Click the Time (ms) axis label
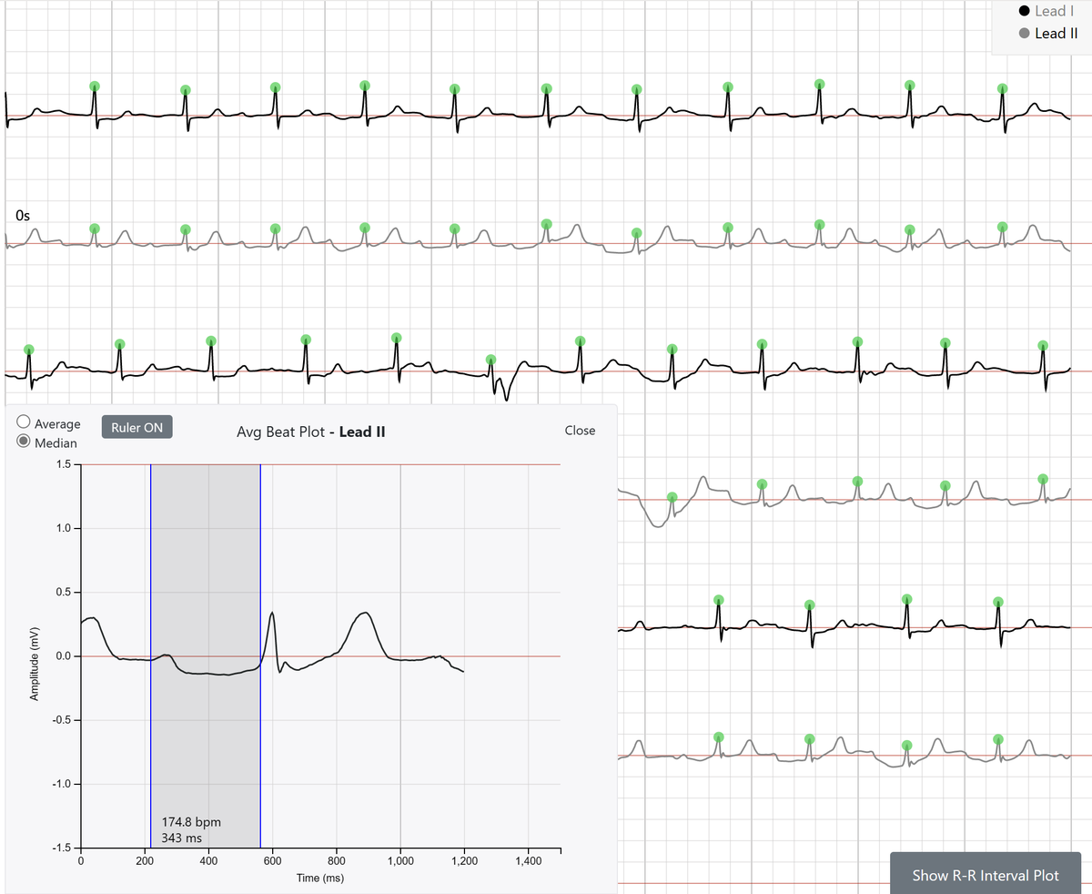The height and width of the screenshot is (894, 1092). (320, 878)
